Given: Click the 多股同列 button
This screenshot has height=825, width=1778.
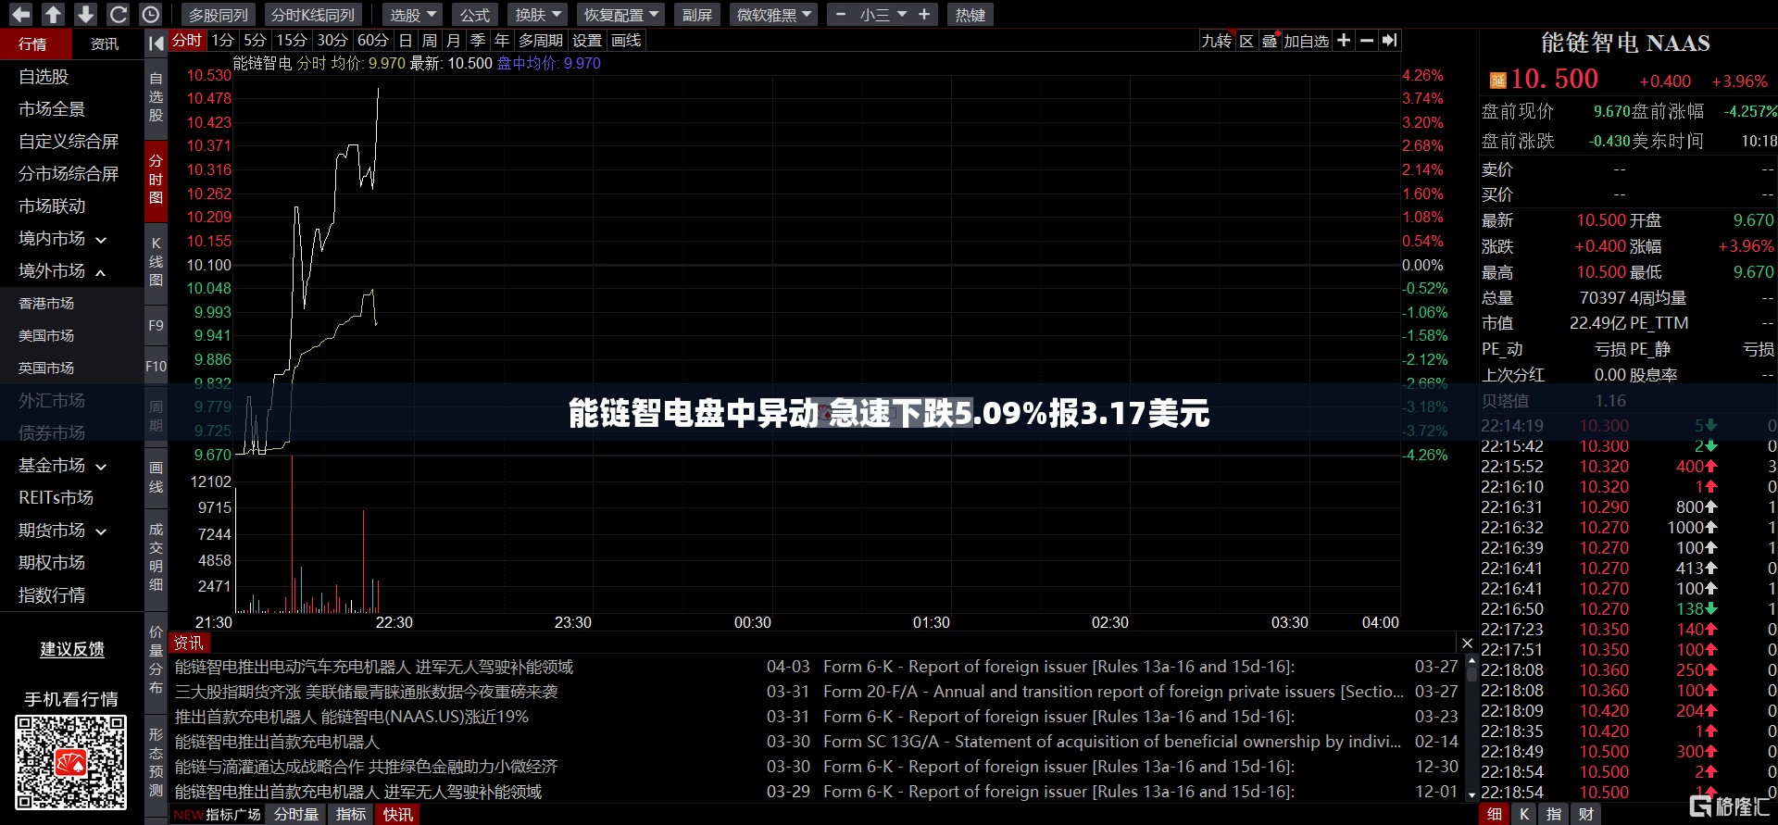Looking at the screenshot, I should click(x=219, y=15).
